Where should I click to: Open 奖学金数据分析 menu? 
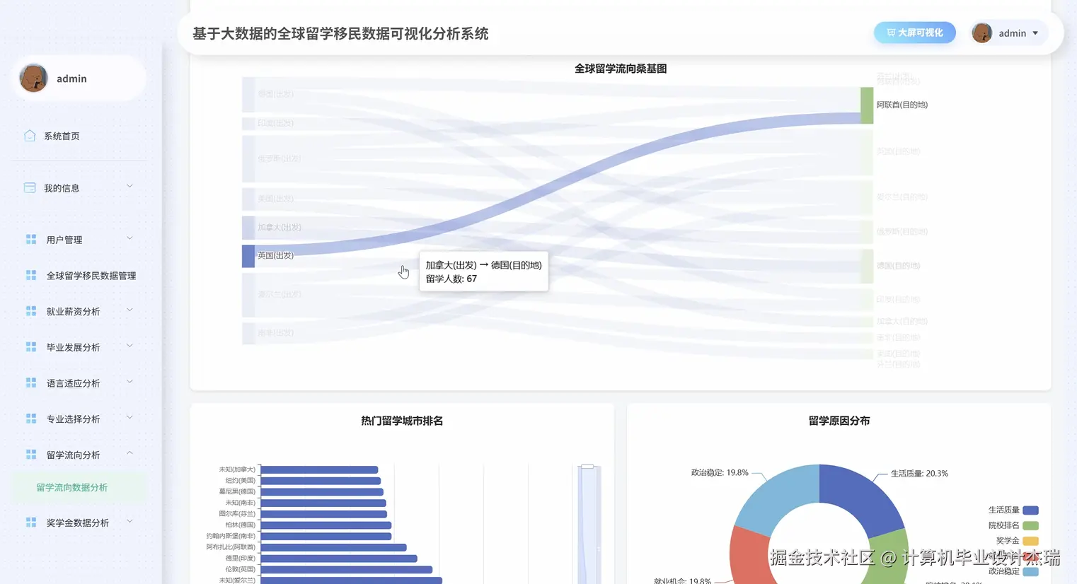(79, 522)
